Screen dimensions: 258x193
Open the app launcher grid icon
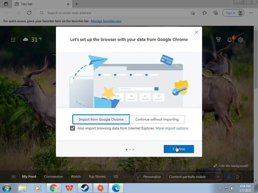(x=13, y=40)
